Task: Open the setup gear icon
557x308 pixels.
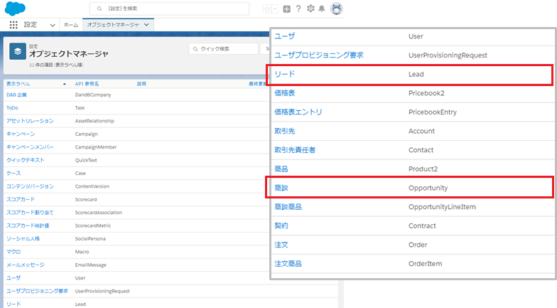Action: 310,9
